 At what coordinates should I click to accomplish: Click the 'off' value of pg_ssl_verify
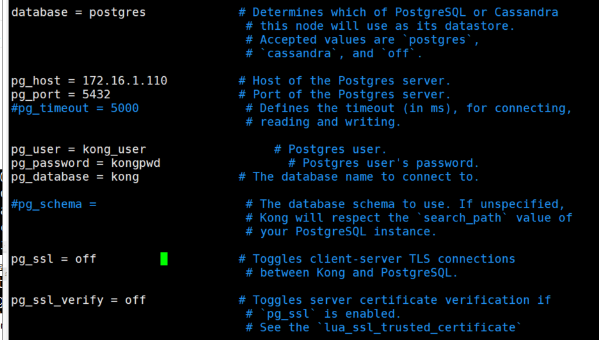[135, 300]
